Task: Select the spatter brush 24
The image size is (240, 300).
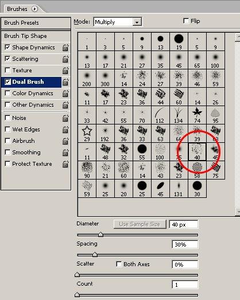Action: coord(142,78)
